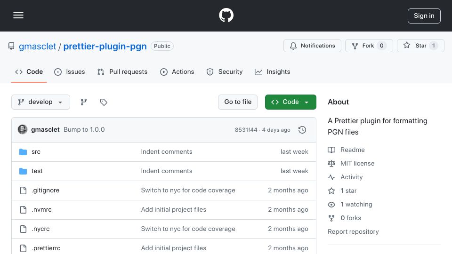Open 'Add initial project files' in .prettierrc row

click(x=174, y=248)
